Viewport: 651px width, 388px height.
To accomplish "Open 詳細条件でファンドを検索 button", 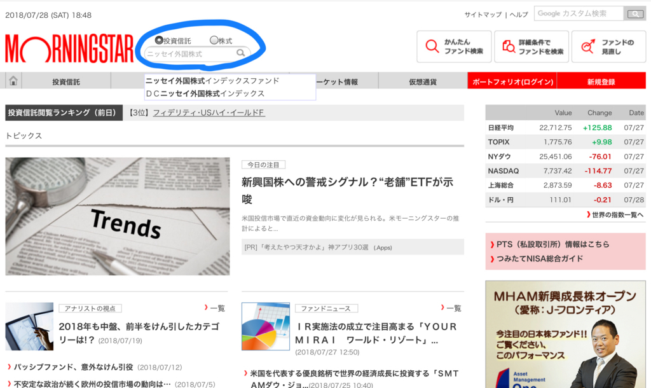I will 531,46.
